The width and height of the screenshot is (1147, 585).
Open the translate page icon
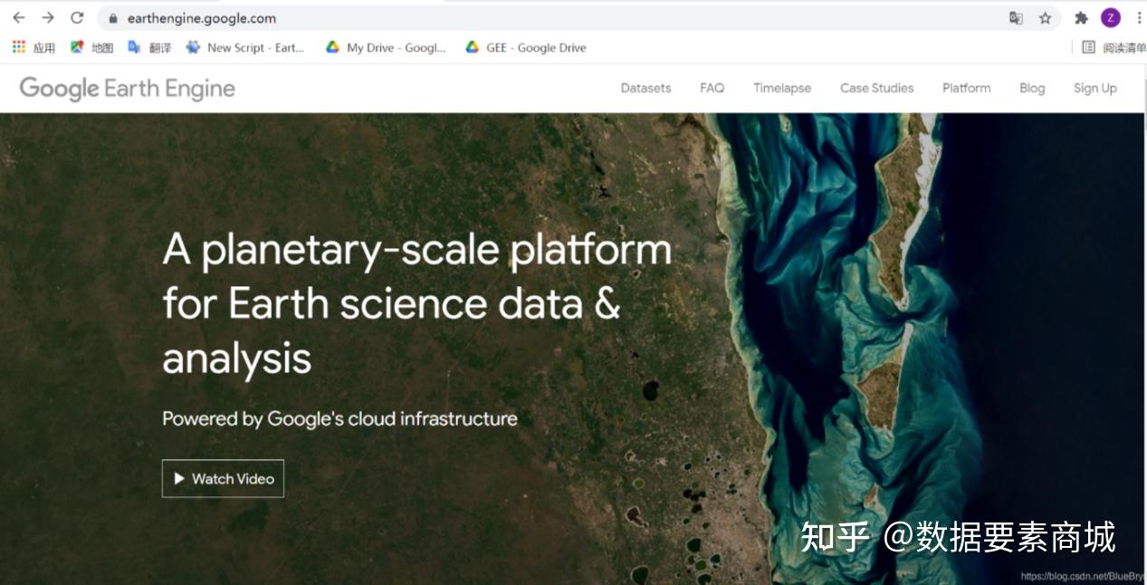(x=1016, y=18)
